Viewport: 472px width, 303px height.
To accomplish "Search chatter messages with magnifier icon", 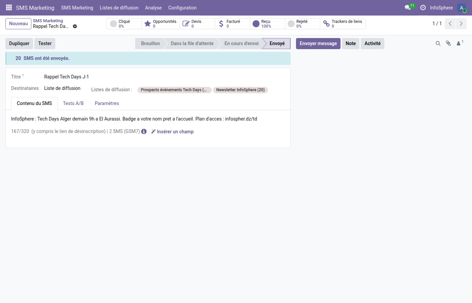I will (438, 43).
